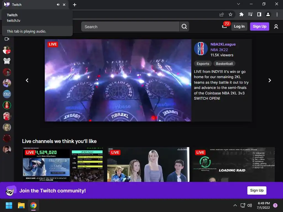Open the clock showing 6:49 PM

click(263, 205)
